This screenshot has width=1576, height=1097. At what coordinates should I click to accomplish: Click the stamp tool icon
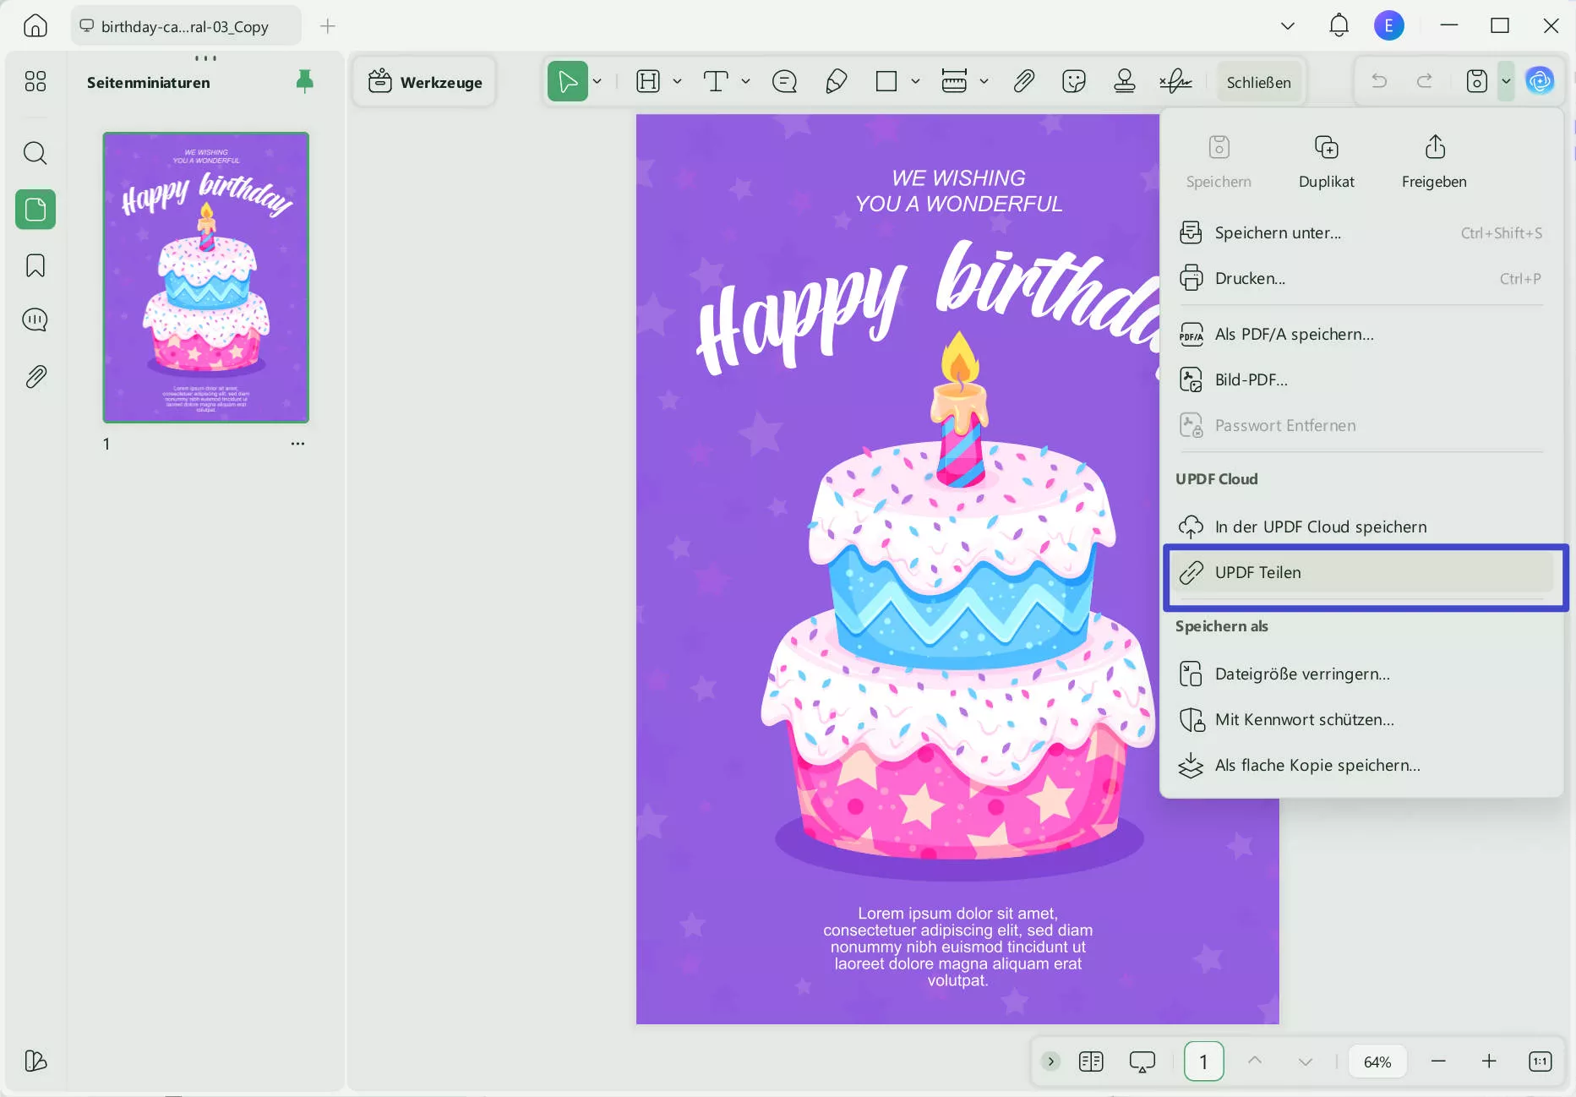pyautogui.click(x=1124, y=82)
